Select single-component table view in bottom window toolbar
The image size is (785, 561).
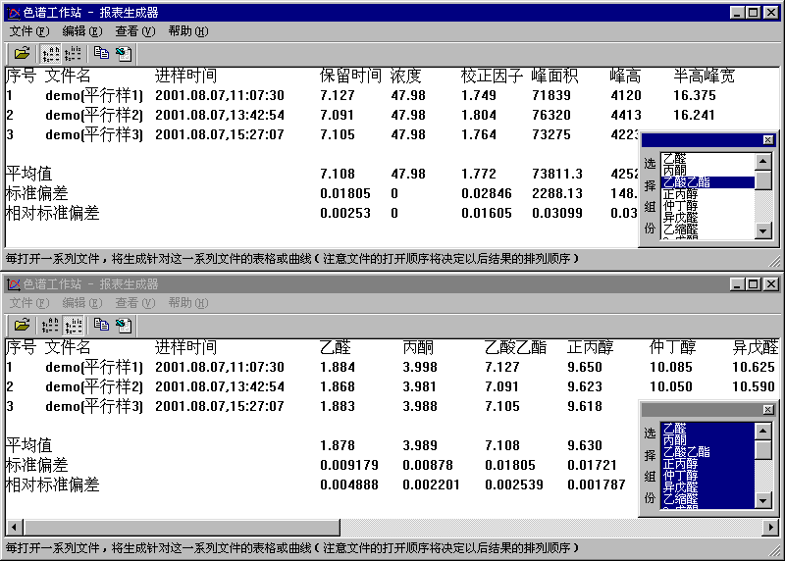(x=50, y=326)
